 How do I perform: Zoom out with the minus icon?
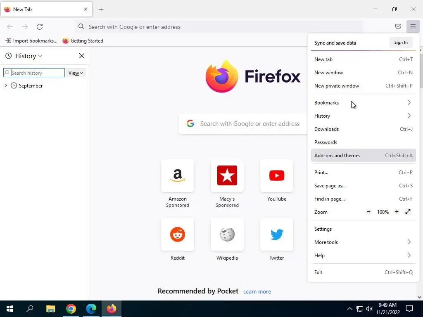pyautogui.click(x=368, y=212)
